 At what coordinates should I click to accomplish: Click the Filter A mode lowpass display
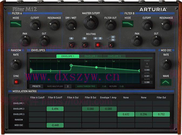pos(16,24)
